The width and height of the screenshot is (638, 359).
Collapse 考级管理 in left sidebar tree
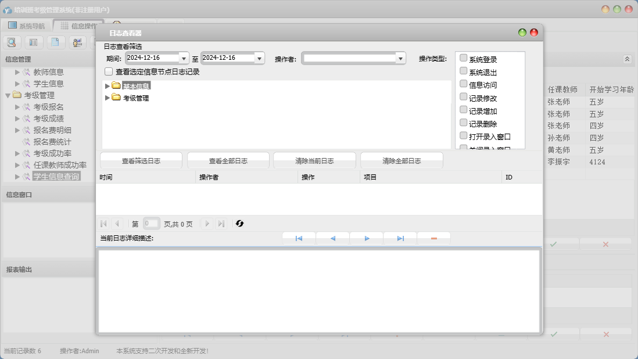[x=8, y=95]
